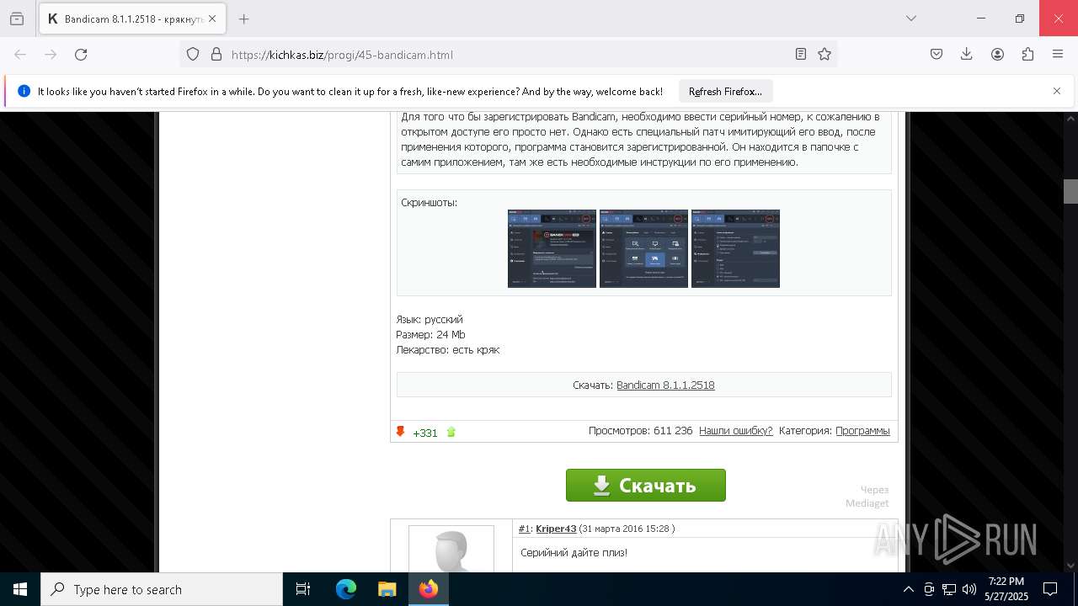Click the Размер: 24 Mb text
The image size is (1078, 606).
430,334
